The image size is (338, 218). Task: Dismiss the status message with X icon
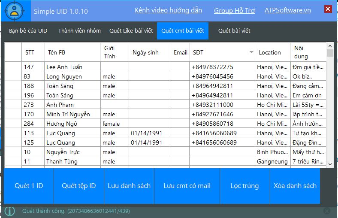click(327, 211)
